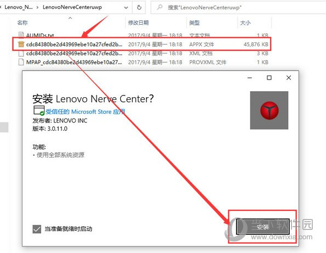Click the PROVXML 文件 type cell
Screen dimensions: 326x253
pyautogui.click(x=207, y=62)
